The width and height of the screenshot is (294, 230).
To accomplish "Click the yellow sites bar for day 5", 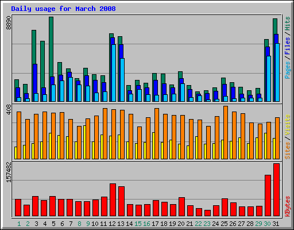I will [x=50, y=146].
